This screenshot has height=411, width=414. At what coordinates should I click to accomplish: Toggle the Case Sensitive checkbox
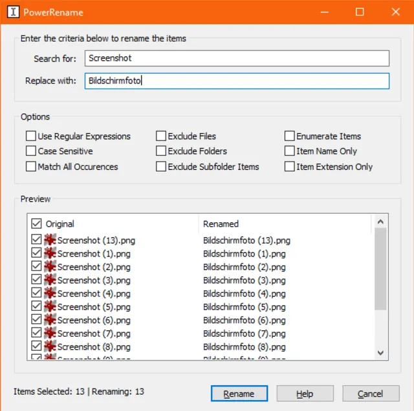pyautogui.click(x=31, y=151)
